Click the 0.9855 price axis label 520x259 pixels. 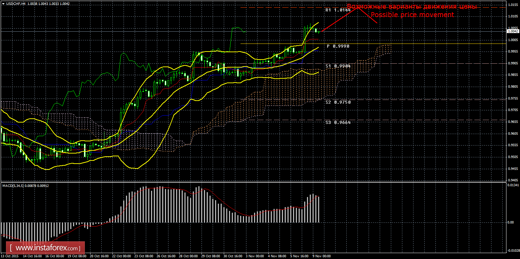click(513, 75)
